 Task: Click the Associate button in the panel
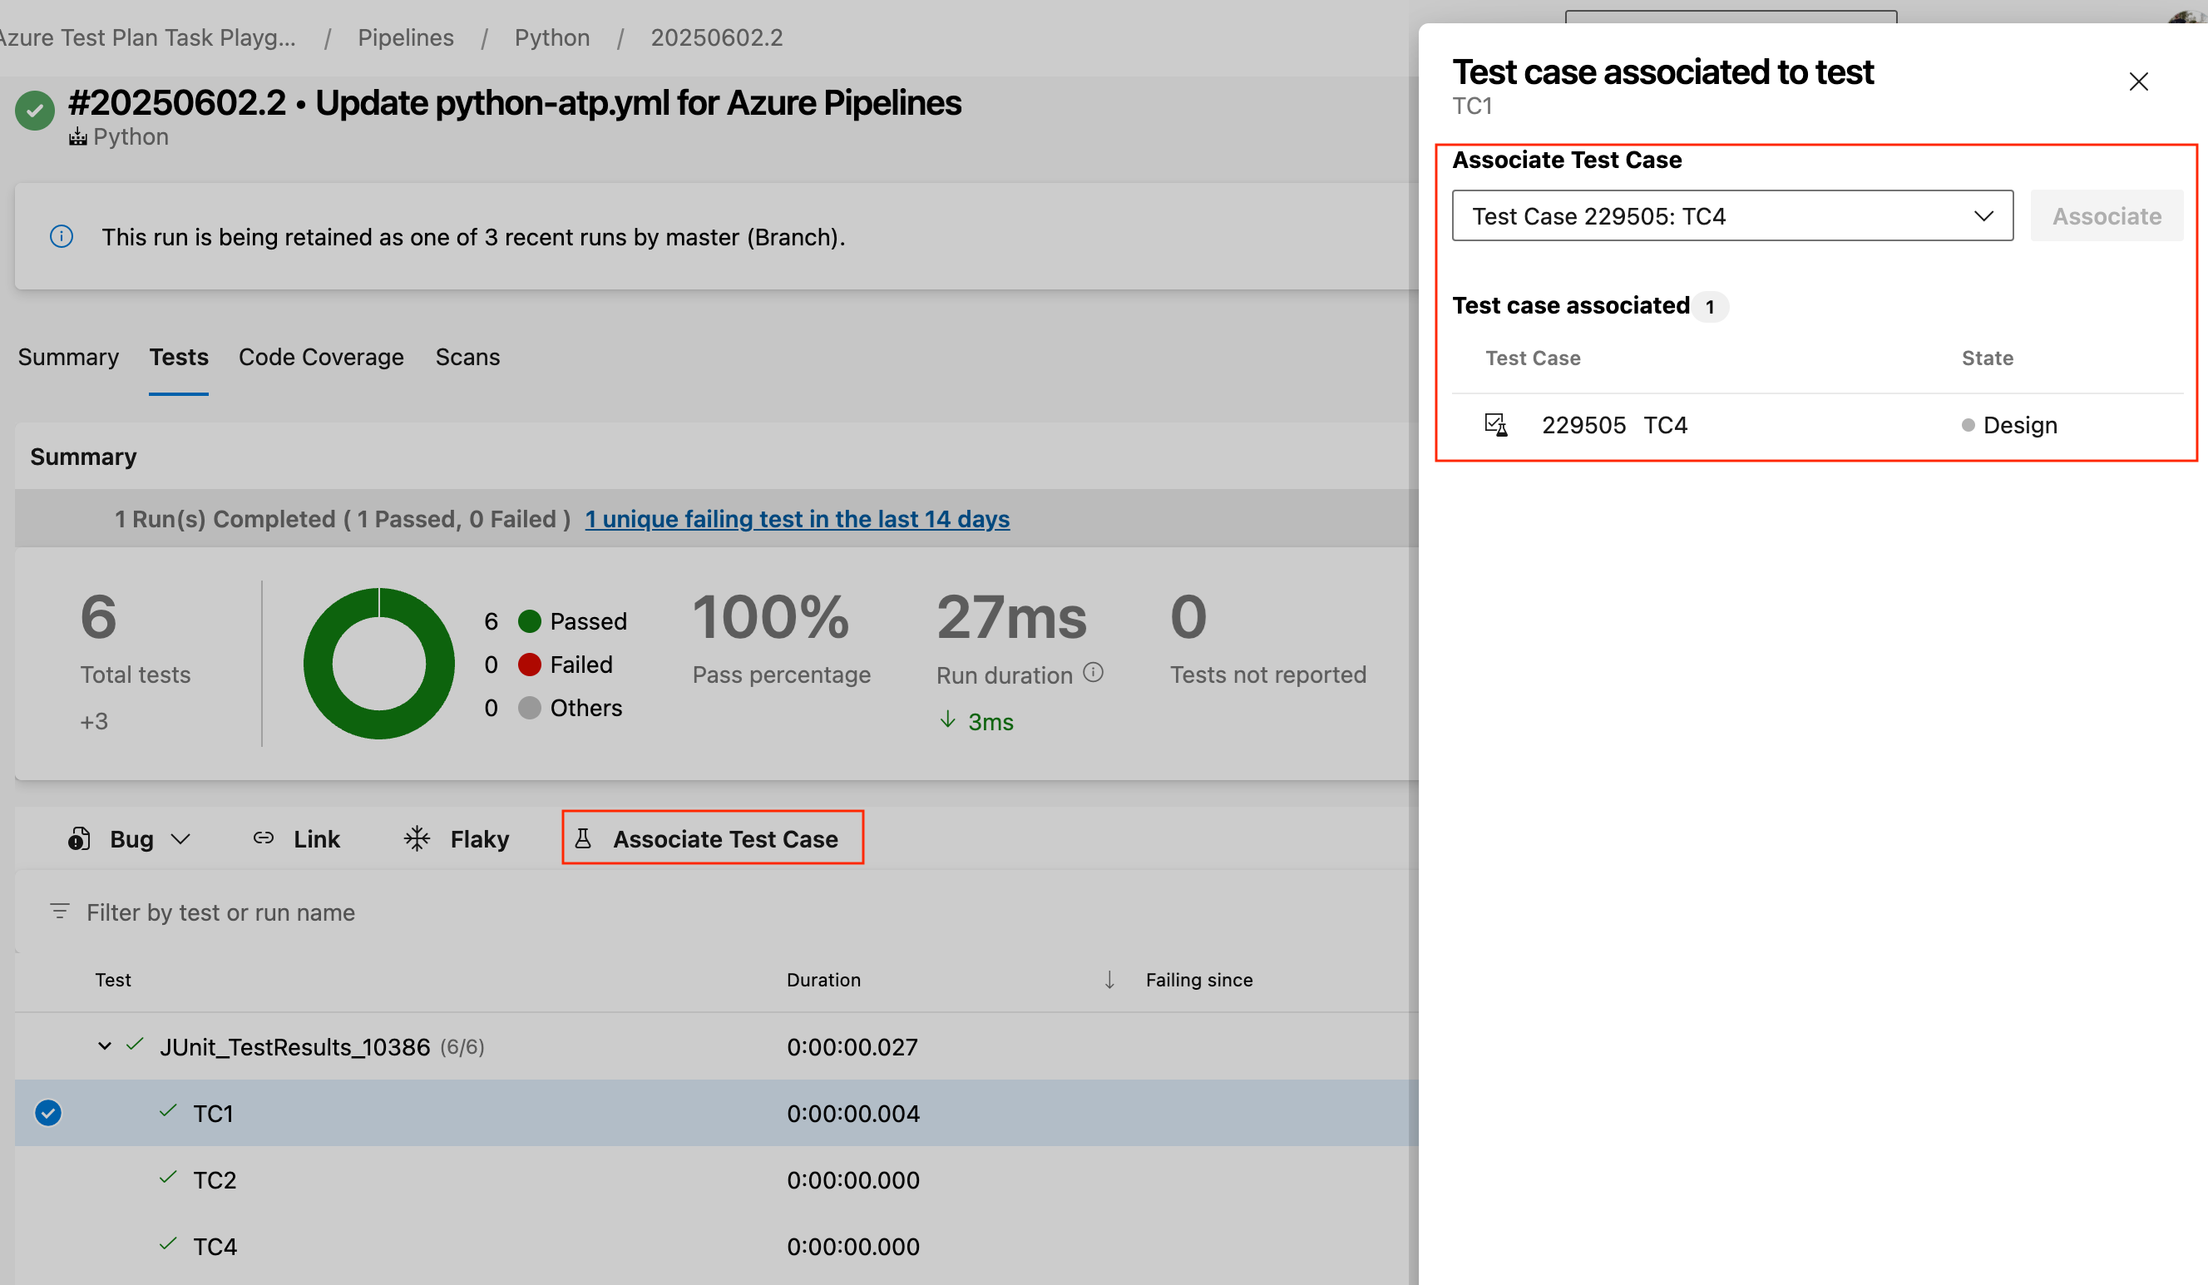tap(2107, 215)
